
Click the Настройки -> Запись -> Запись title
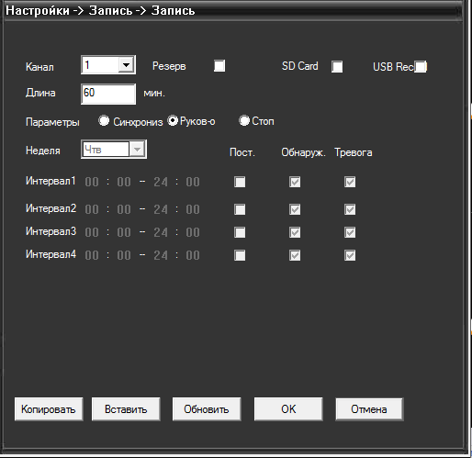tap(100, 10)
